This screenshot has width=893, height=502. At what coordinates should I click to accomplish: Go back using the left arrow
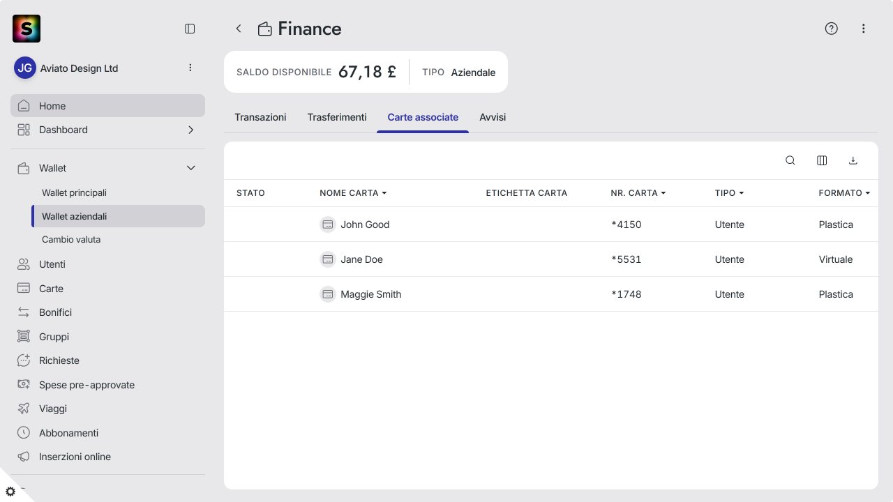(239, 29)
